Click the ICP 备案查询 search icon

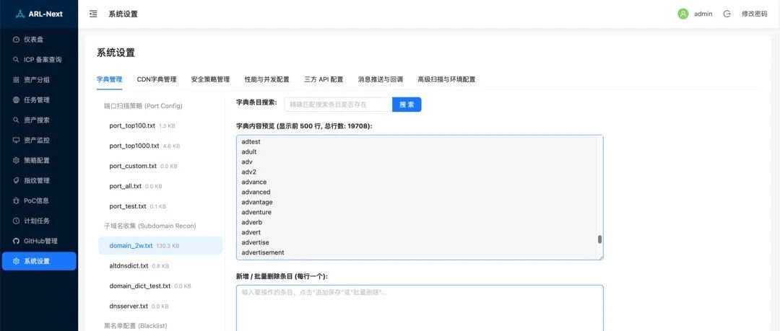16,60
